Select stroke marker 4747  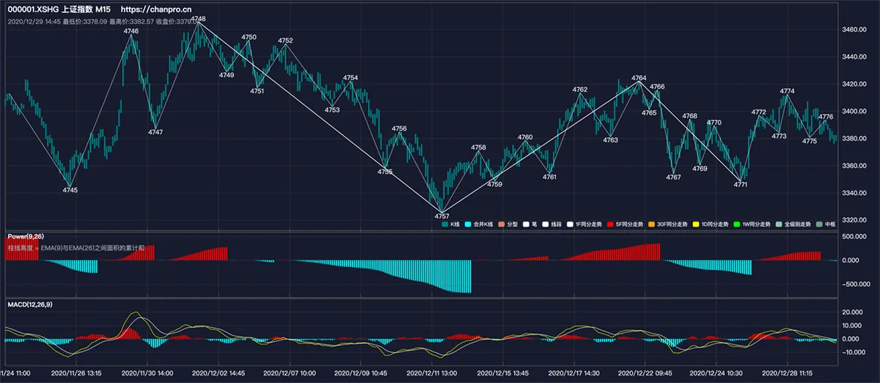(155, 132)
